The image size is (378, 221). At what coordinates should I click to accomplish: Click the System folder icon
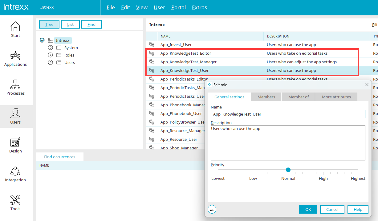coord(59,48)
